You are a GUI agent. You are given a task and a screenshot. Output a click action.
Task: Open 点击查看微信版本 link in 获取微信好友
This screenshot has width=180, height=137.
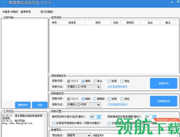click(117, 87)
